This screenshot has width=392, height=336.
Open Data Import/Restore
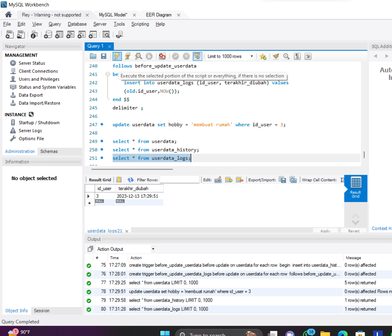point(39,103)
